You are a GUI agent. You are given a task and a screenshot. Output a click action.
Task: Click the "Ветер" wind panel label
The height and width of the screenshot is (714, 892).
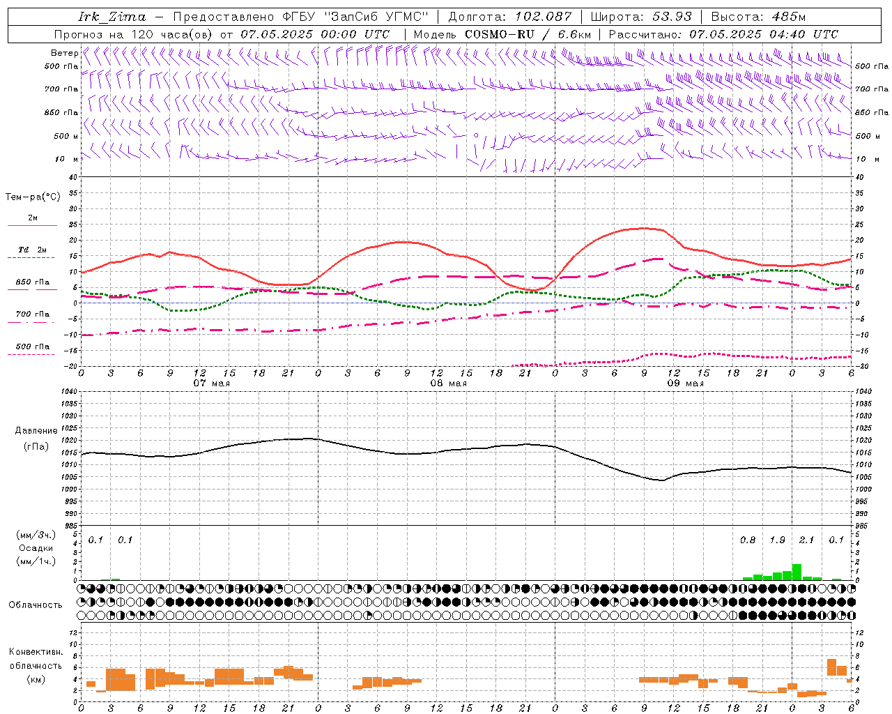tap(64, 53)
